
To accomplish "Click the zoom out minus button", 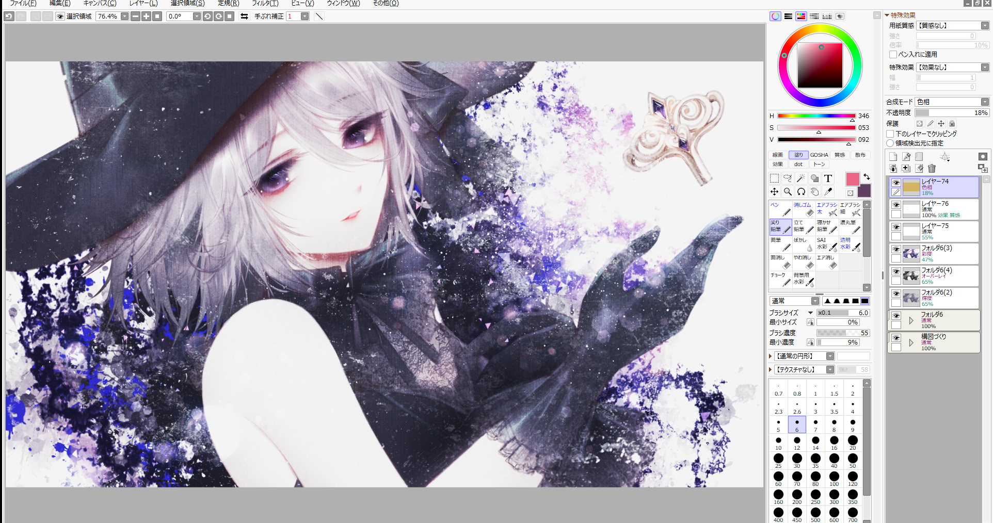I will [x=135, y=17].
